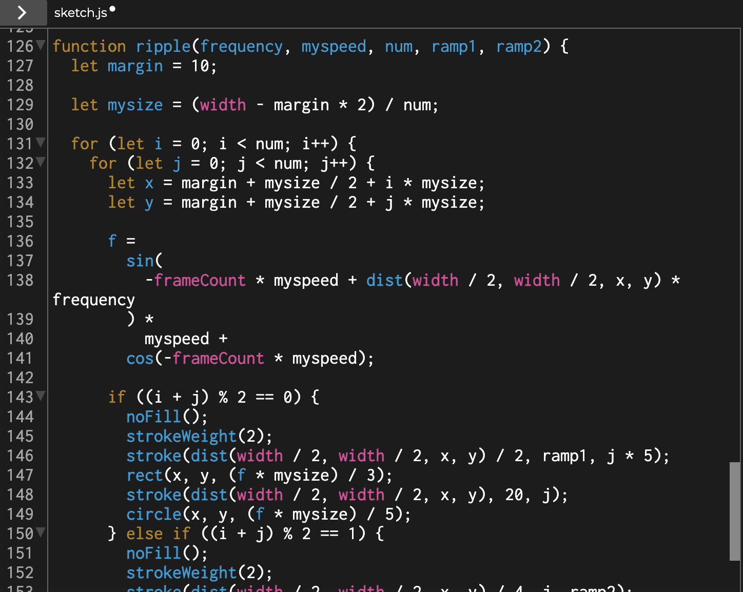The image size is (743, 592).
Task: Click line number 136 in the gutter
Action: (21, 241)
